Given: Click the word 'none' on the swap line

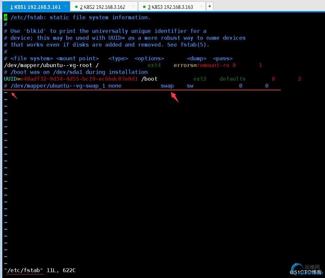Looking at the screenshot, I should 115,86.
